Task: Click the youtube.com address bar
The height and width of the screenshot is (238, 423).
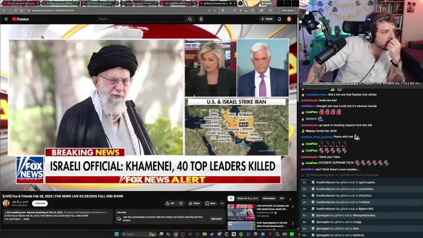Action: pyautogui.click(x=116, y=10)
